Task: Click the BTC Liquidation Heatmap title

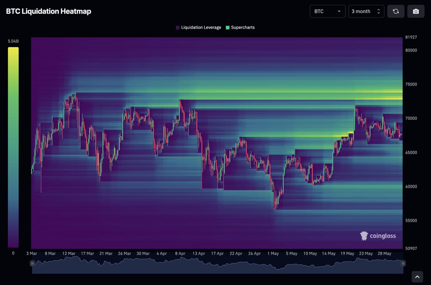Action: [x=48, y=11]
